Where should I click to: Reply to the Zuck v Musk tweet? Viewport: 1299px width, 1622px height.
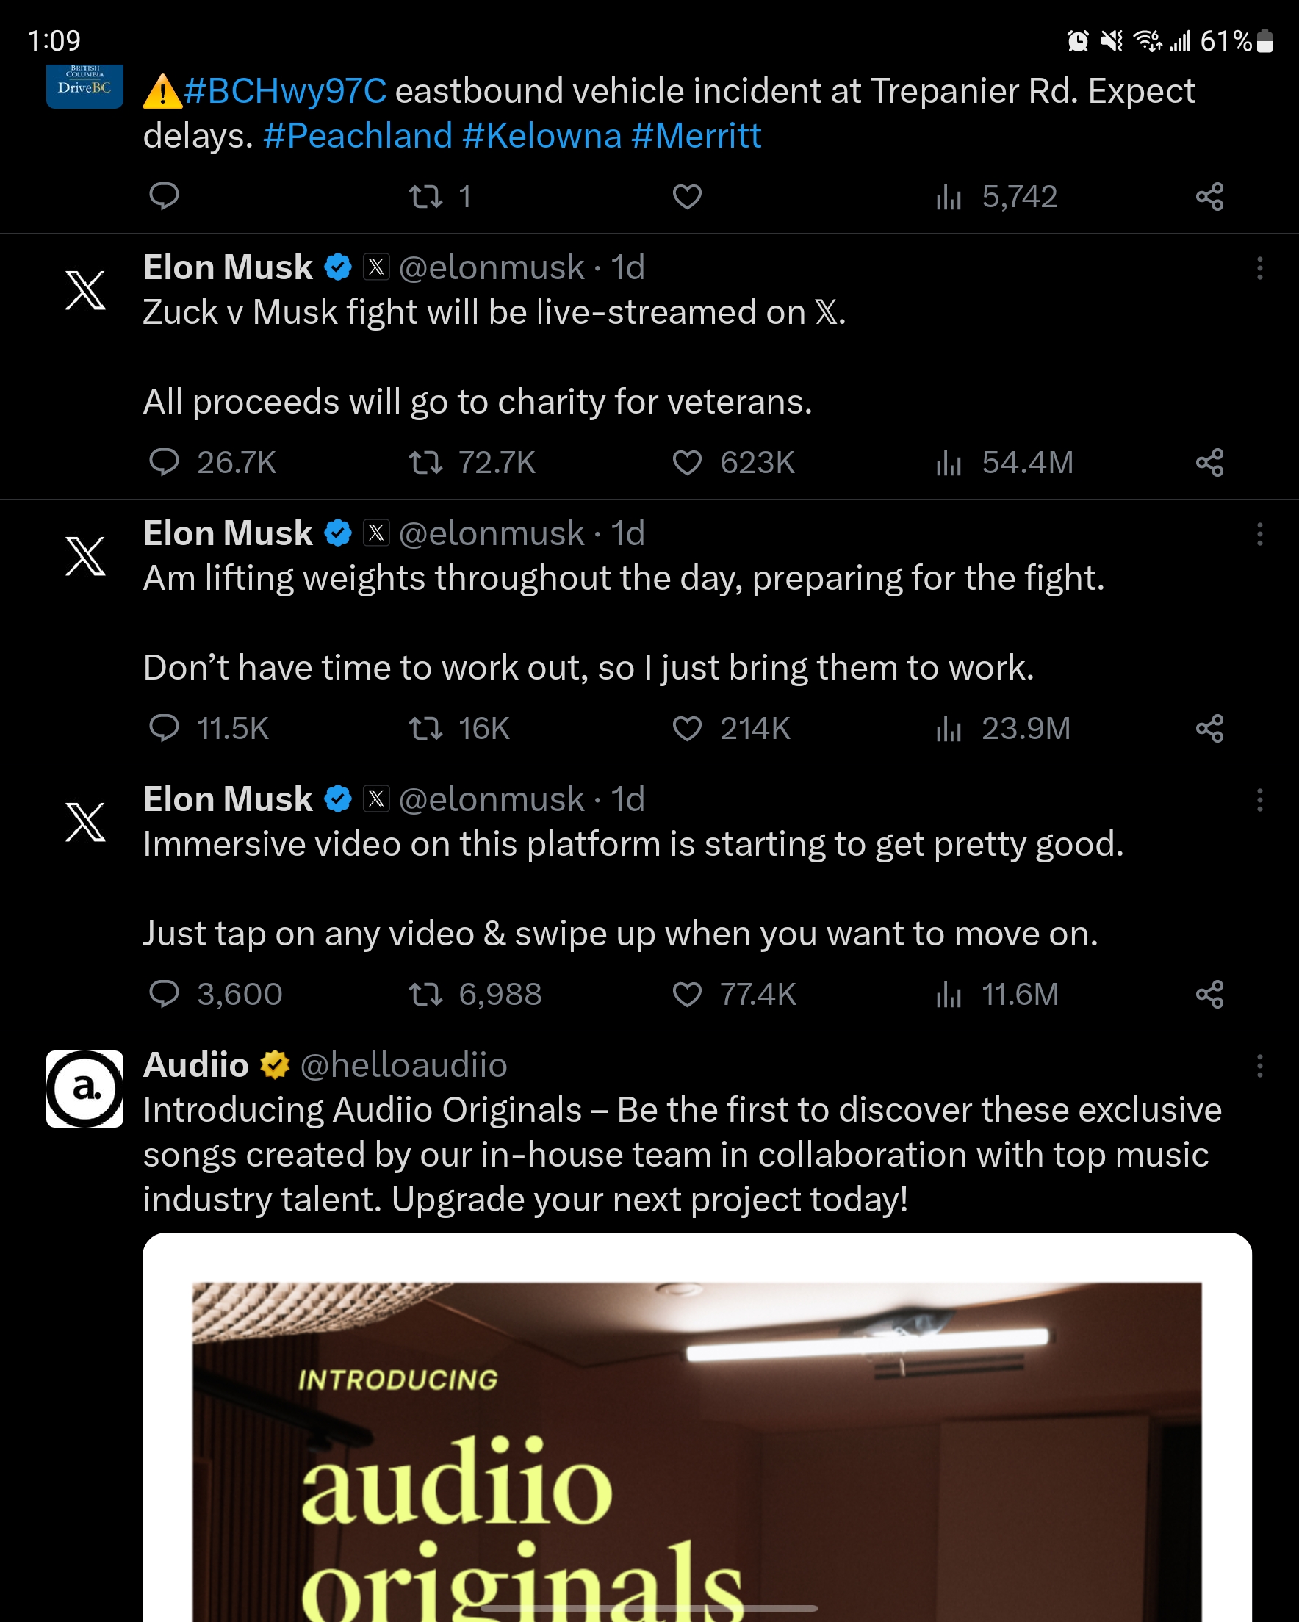(164, 463)
